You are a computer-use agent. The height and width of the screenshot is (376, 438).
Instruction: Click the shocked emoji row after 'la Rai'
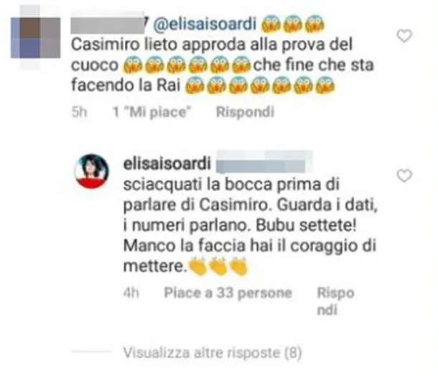[x=260, y=85]
